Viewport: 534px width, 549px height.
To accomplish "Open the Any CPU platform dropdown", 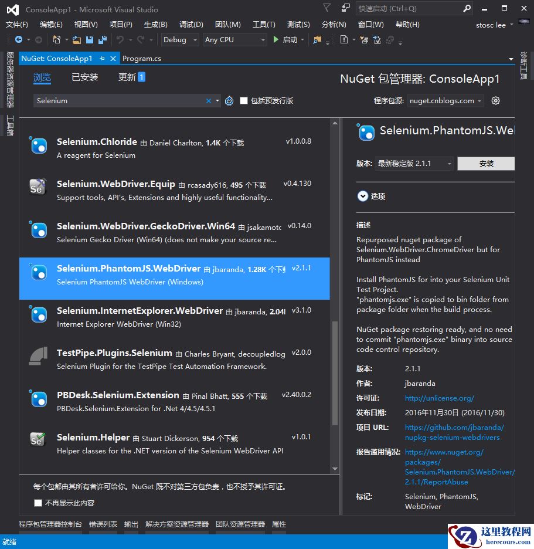I will 235,40.
